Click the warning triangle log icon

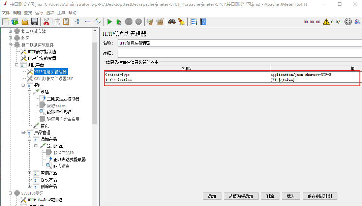326,22
